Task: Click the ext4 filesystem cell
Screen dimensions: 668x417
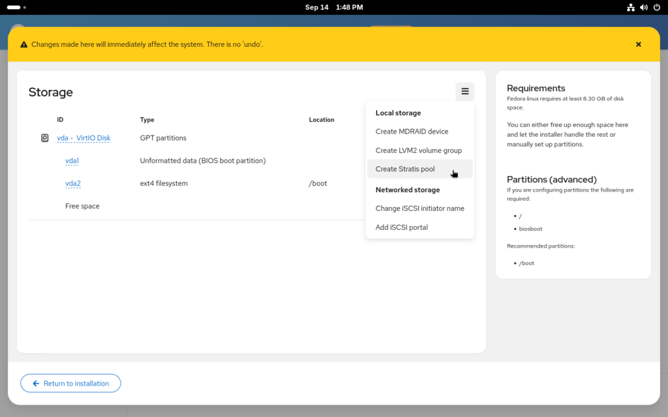Action: 164,183
